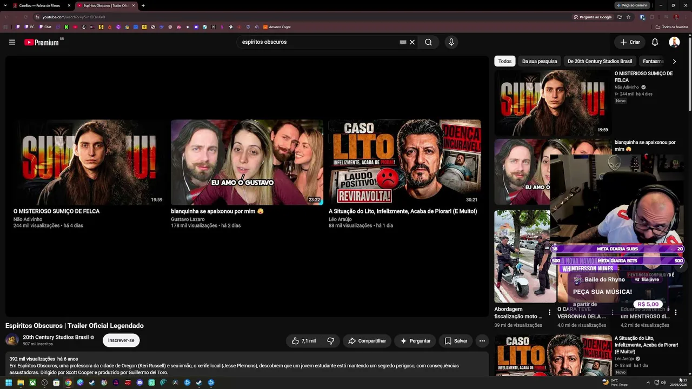Screen dimensions: 692x389
Task: Open Discord from the taskbar
Action: (139, 383)
